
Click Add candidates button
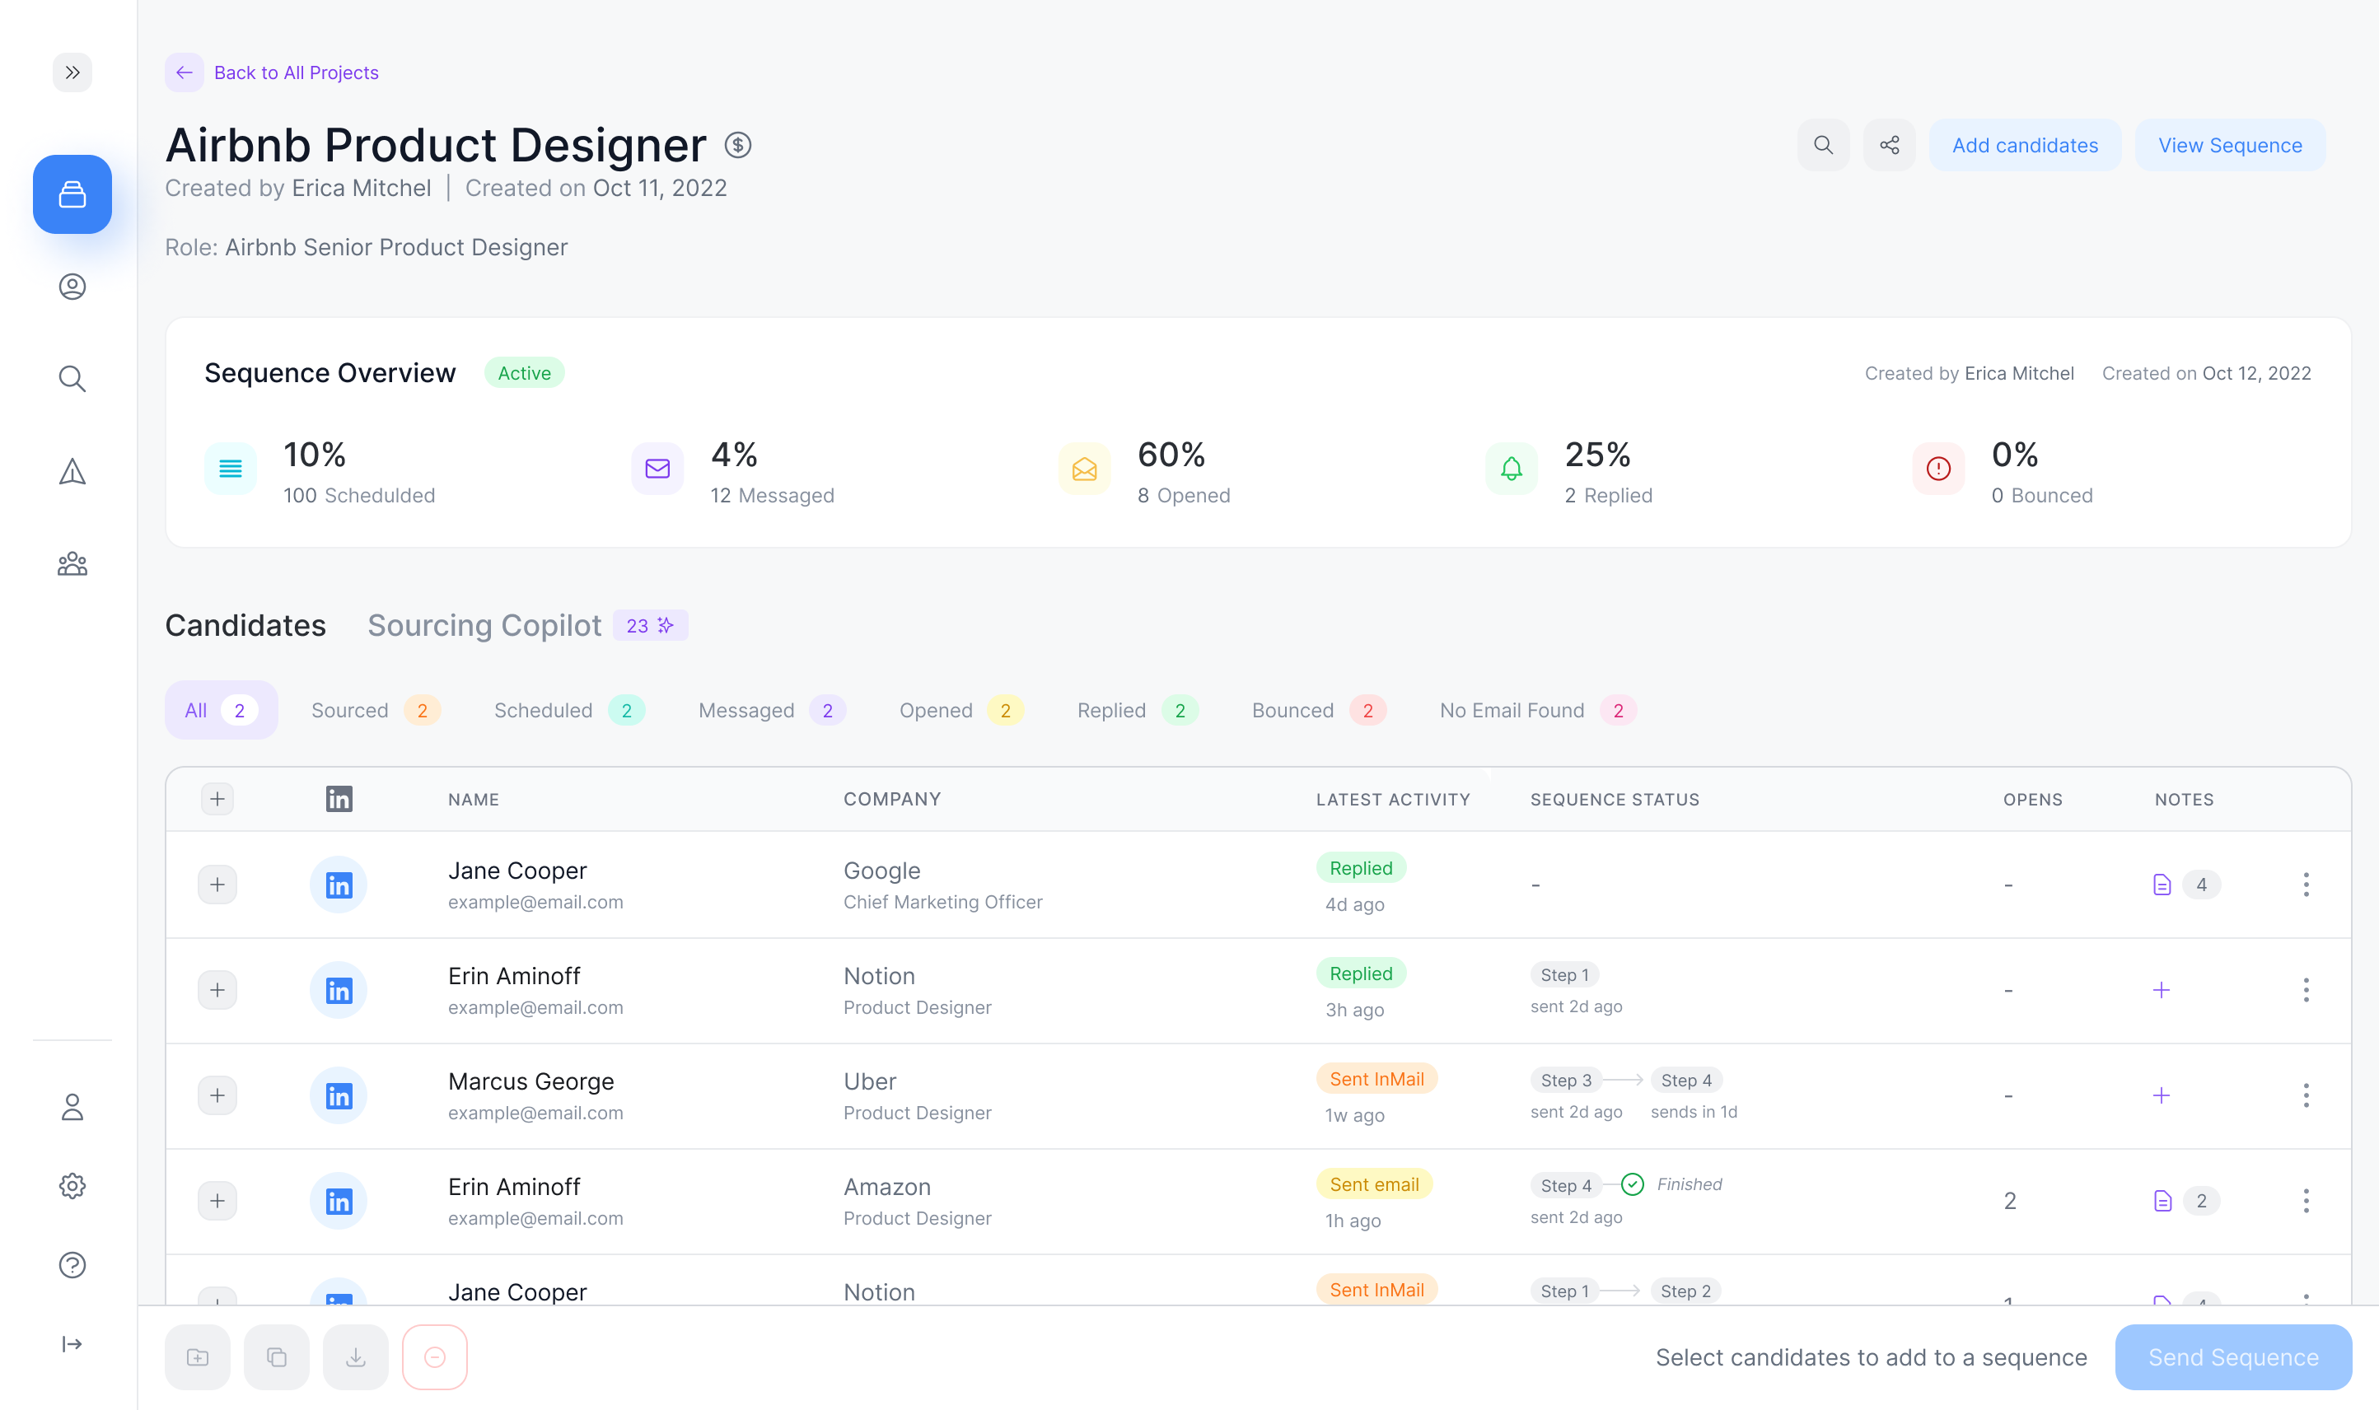(2025, 146)
